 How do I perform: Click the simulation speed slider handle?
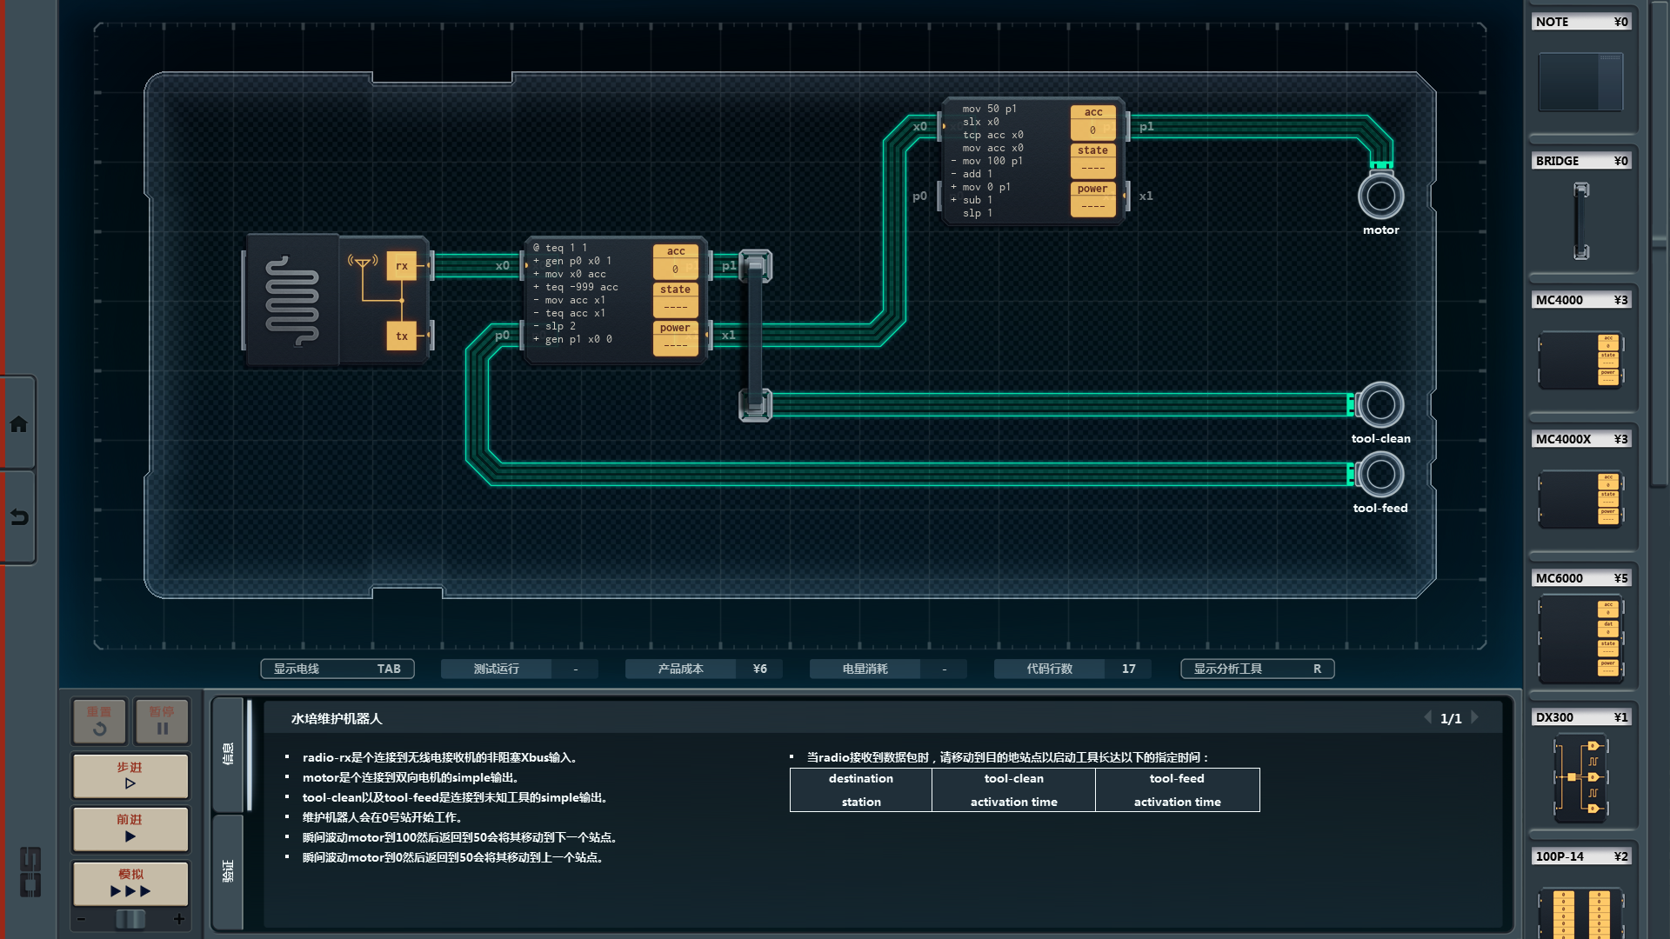pyautogui.click(x=130, y=919)
